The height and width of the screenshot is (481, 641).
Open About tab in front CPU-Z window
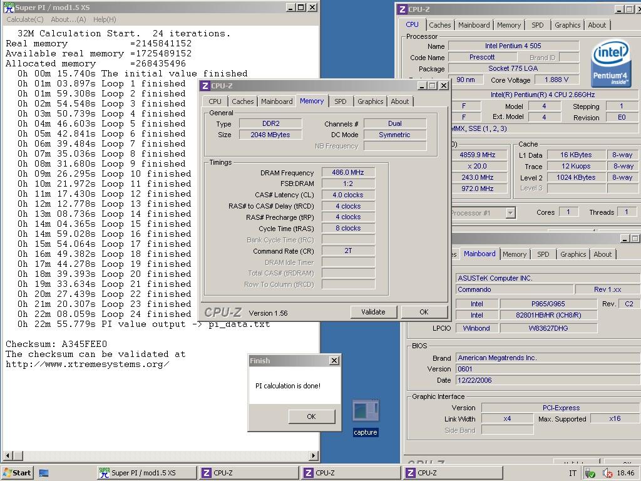pyautogui.click(x=400, y=101)
